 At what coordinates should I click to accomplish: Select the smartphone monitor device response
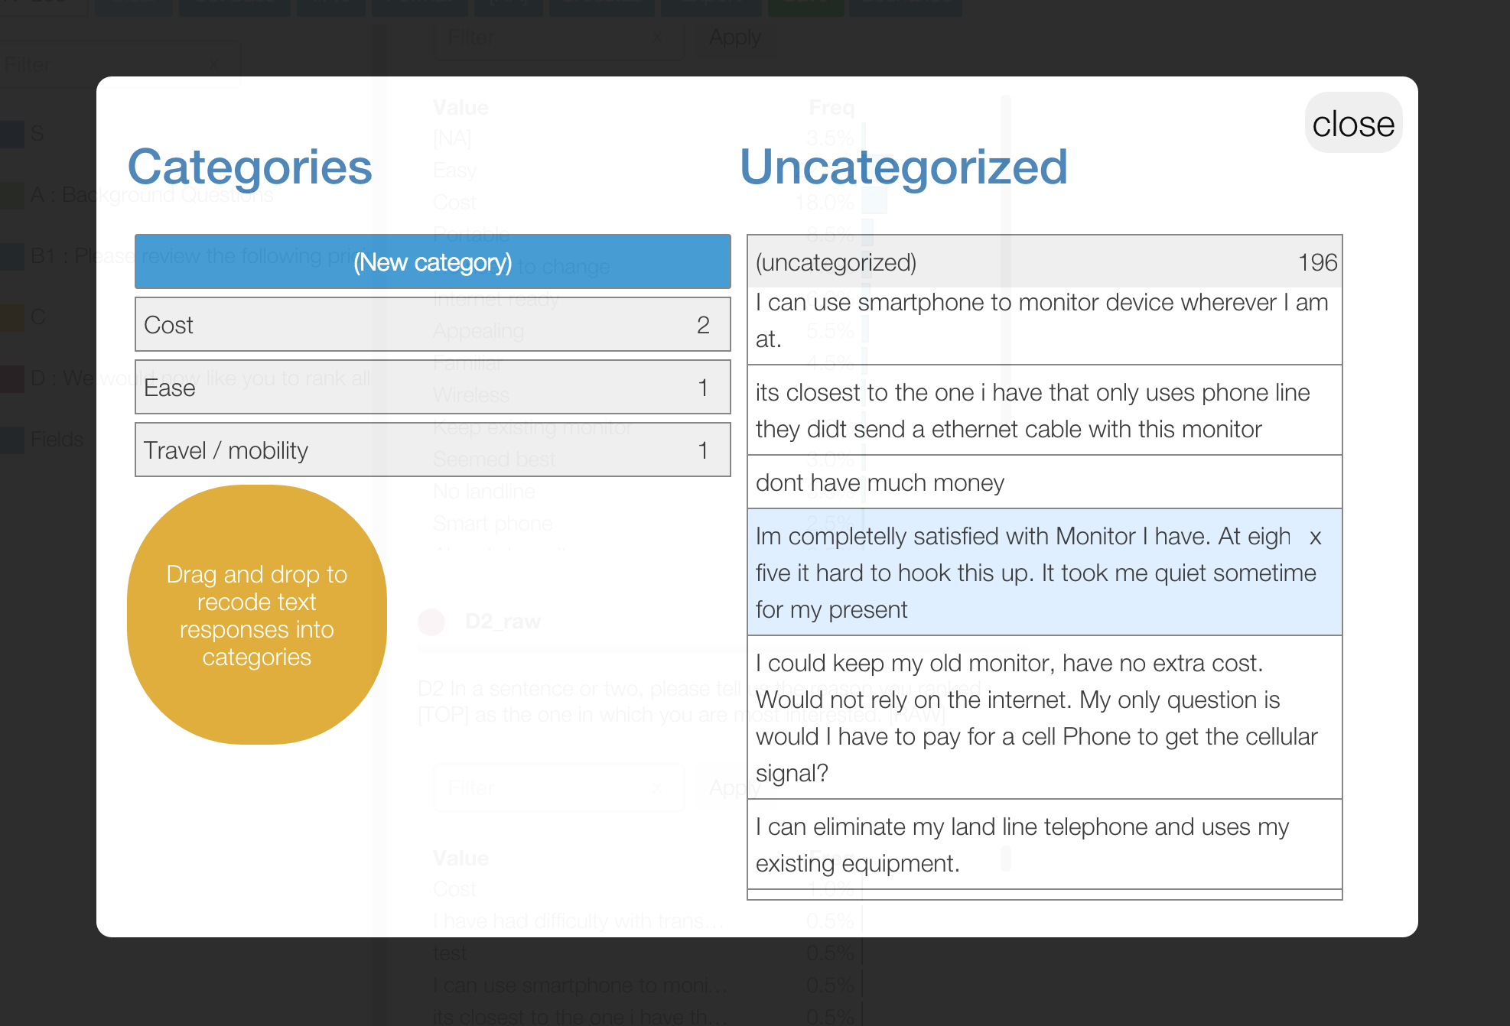(1044, 321)
